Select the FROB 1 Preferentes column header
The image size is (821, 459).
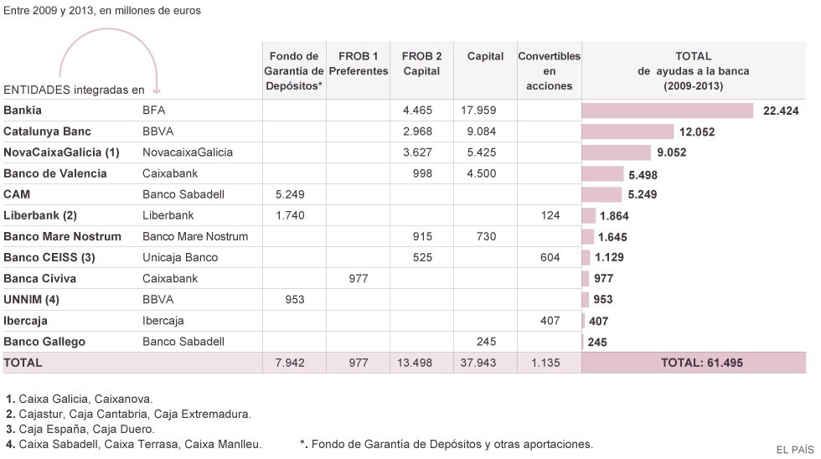pos(358,64)
